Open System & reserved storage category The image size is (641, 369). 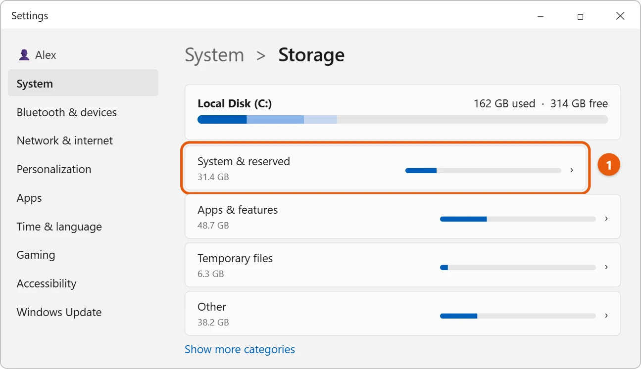point(386,168)
